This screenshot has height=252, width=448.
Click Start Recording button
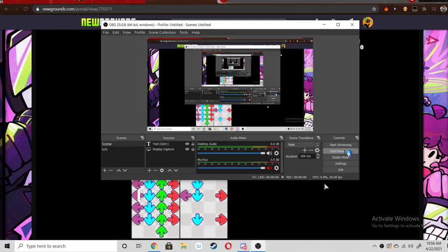pyautogui.click(x=340, y=151)
